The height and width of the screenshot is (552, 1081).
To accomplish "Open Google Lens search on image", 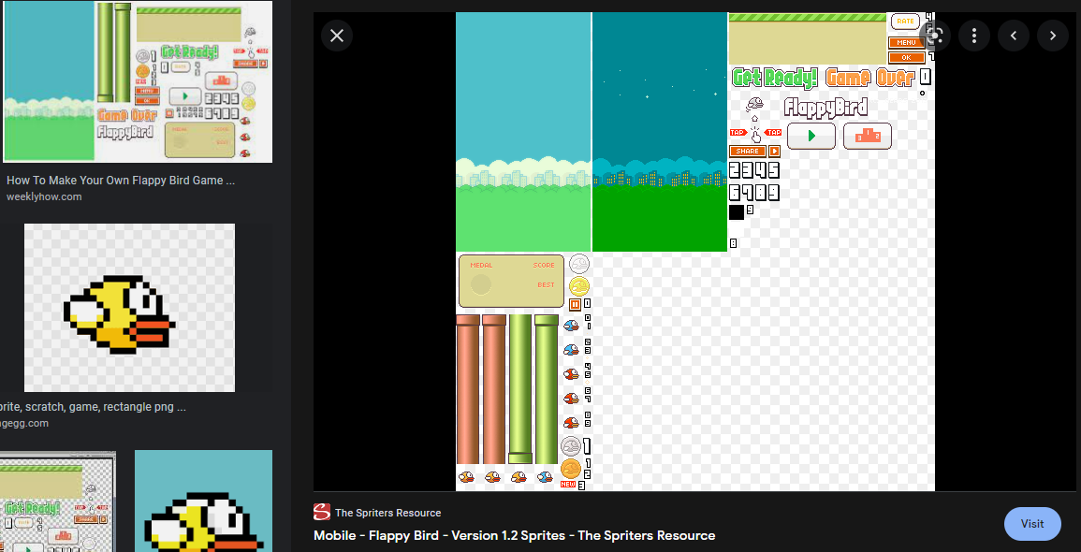I will [x=935, y=36].
